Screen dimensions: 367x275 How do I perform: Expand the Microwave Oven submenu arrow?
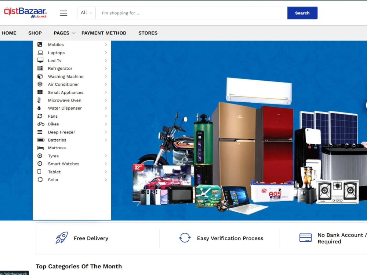(x=106, y=100)
